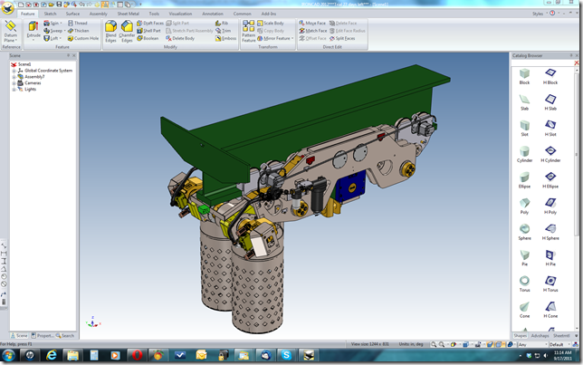Screen dimensions: 583x365
Task: Pick the Torus shape from catalog
Action: pos(525,283)
